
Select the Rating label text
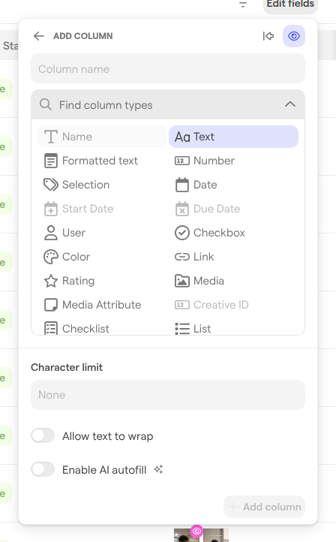pos(79,281)
